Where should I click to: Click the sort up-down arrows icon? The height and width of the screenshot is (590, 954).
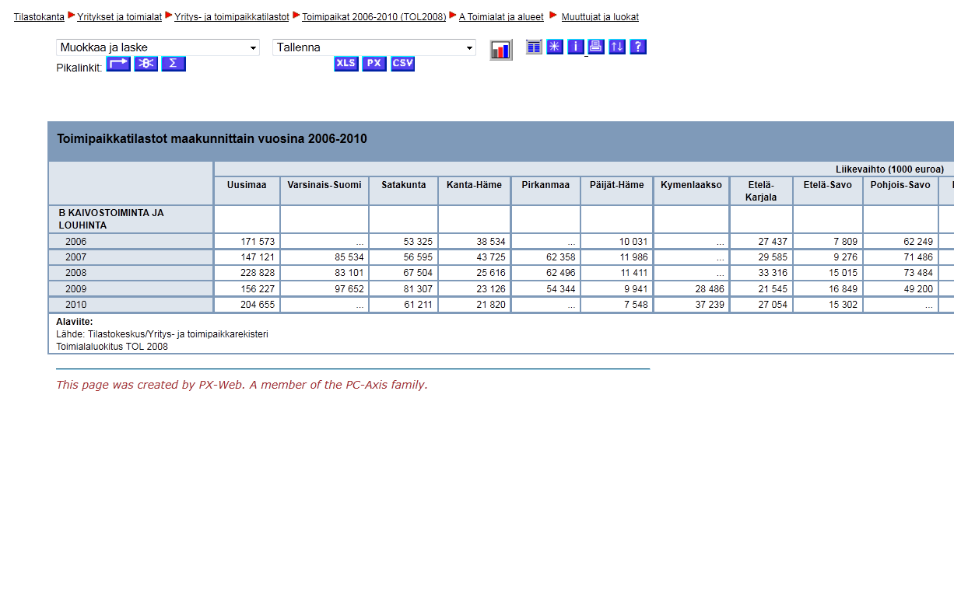pos(617,47)
